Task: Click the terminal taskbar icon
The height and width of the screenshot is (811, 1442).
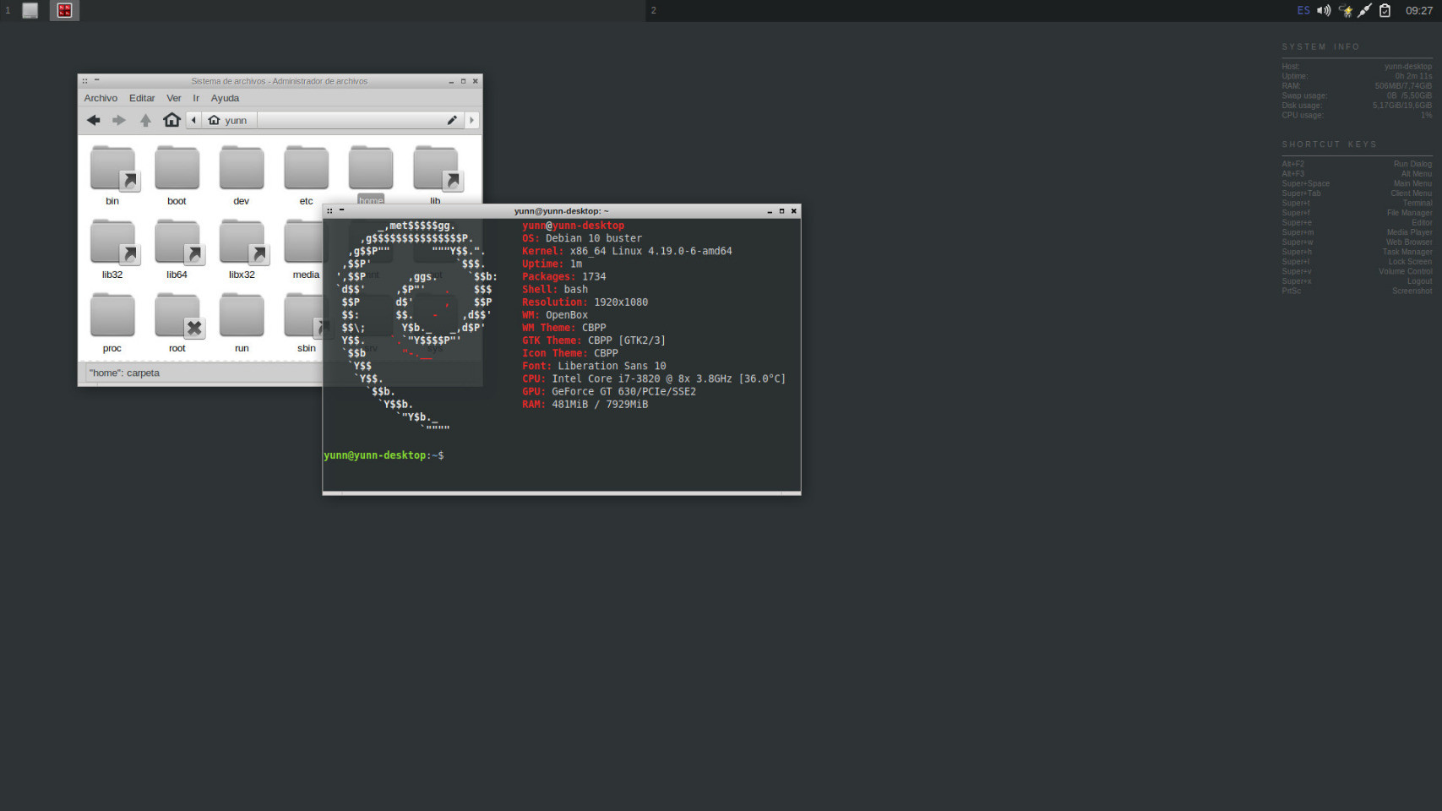Action: pos(64,10)
